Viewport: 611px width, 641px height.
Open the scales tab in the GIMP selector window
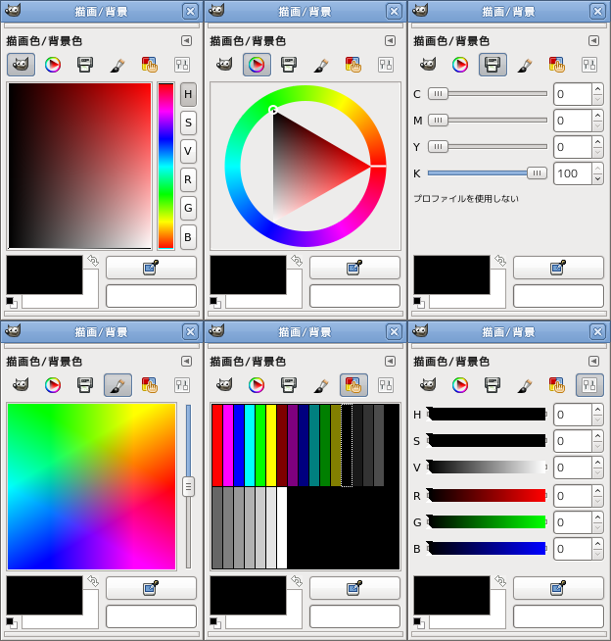(182, 65)
